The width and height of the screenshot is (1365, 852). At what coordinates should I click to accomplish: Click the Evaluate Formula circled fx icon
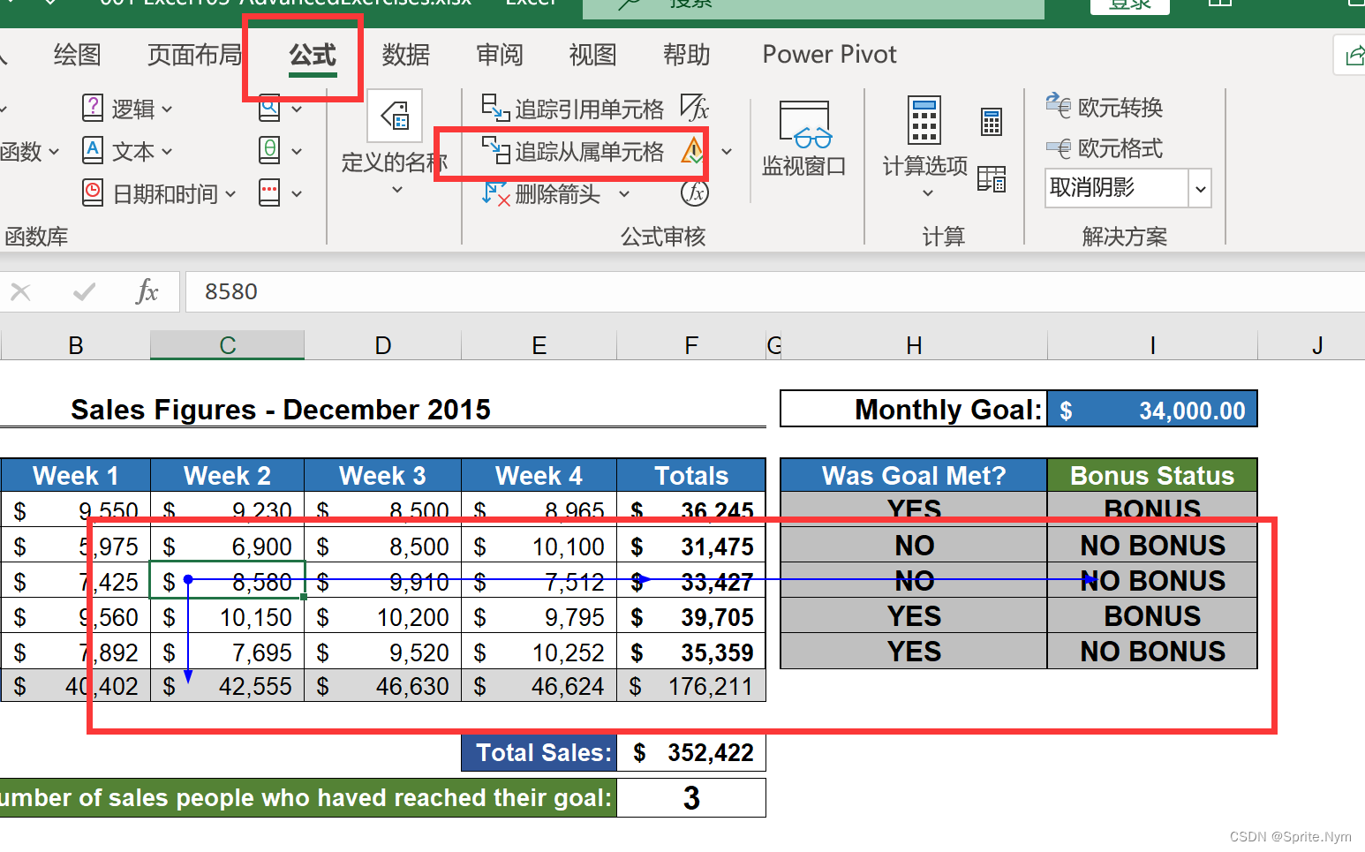click(x=695, y=192)
